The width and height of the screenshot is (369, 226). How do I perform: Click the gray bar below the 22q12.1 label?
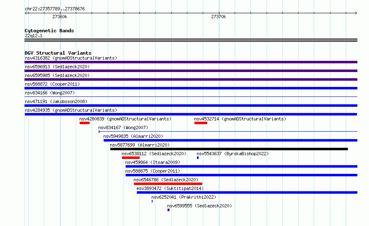[x=191, y=40]
